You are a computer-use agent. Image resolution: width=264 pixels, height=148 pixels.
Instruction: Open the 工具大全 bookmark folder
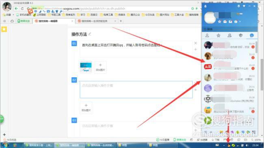[177, 15]
